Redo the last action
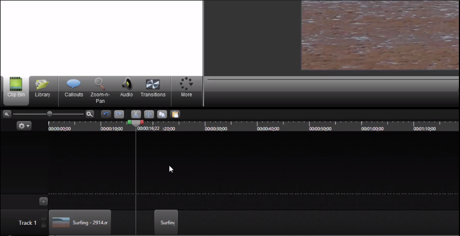This screenshot has width=460, height=236. tap(119, 114)
